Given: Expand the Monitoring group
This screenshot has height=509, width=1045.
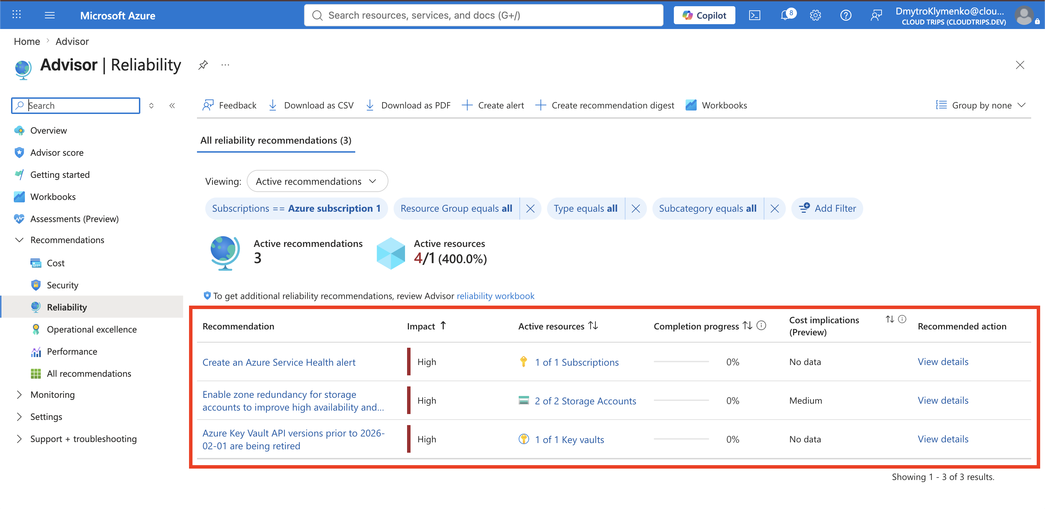Looking at the screenshot, I should coord(19,395).
